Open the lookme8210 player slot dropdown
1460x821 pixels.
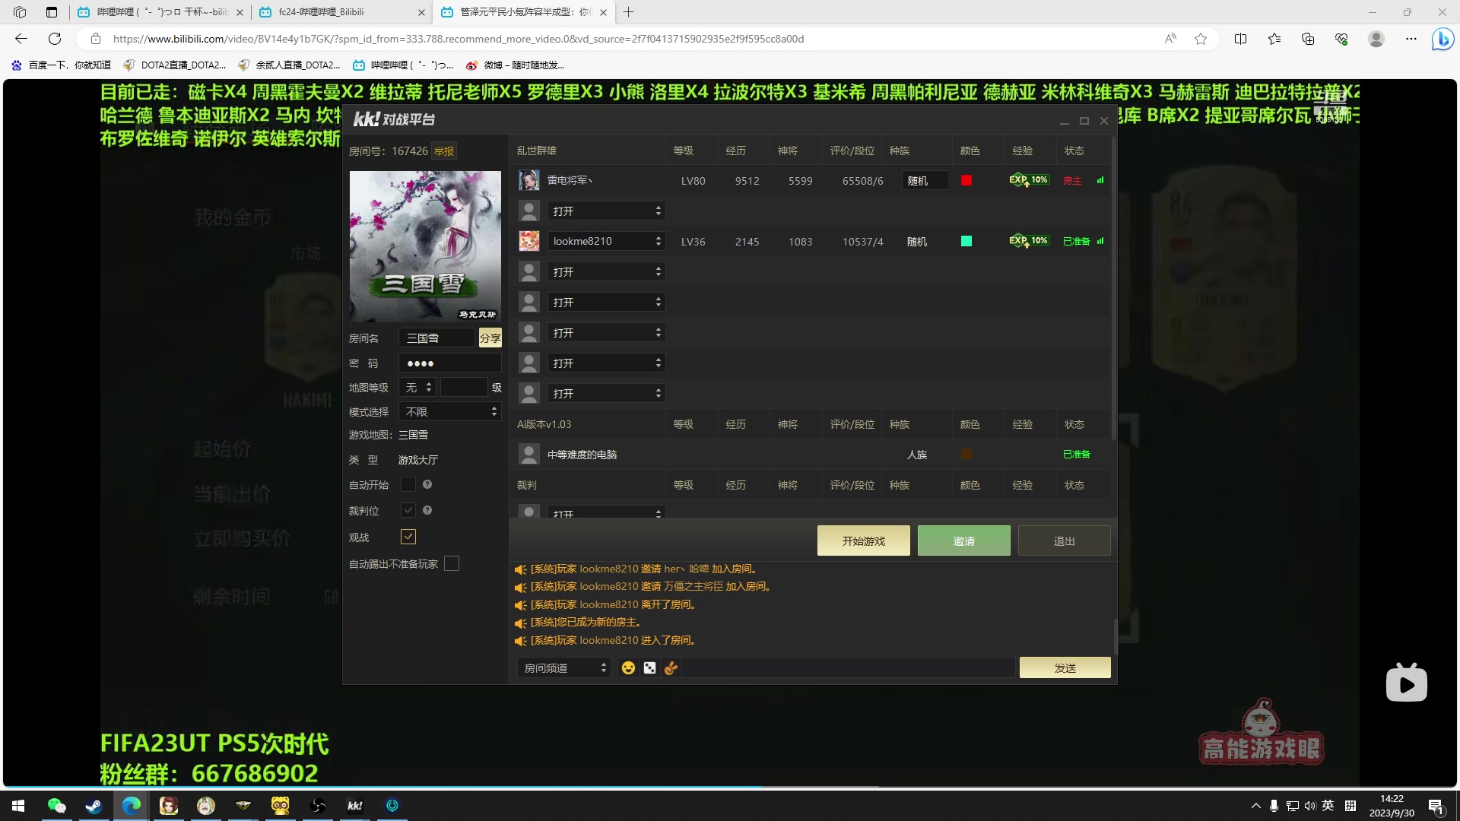click(606, 241)
